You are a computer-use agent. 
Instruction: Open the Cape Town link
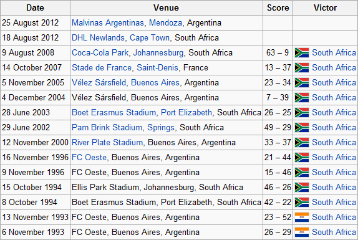tap(150, 37)
